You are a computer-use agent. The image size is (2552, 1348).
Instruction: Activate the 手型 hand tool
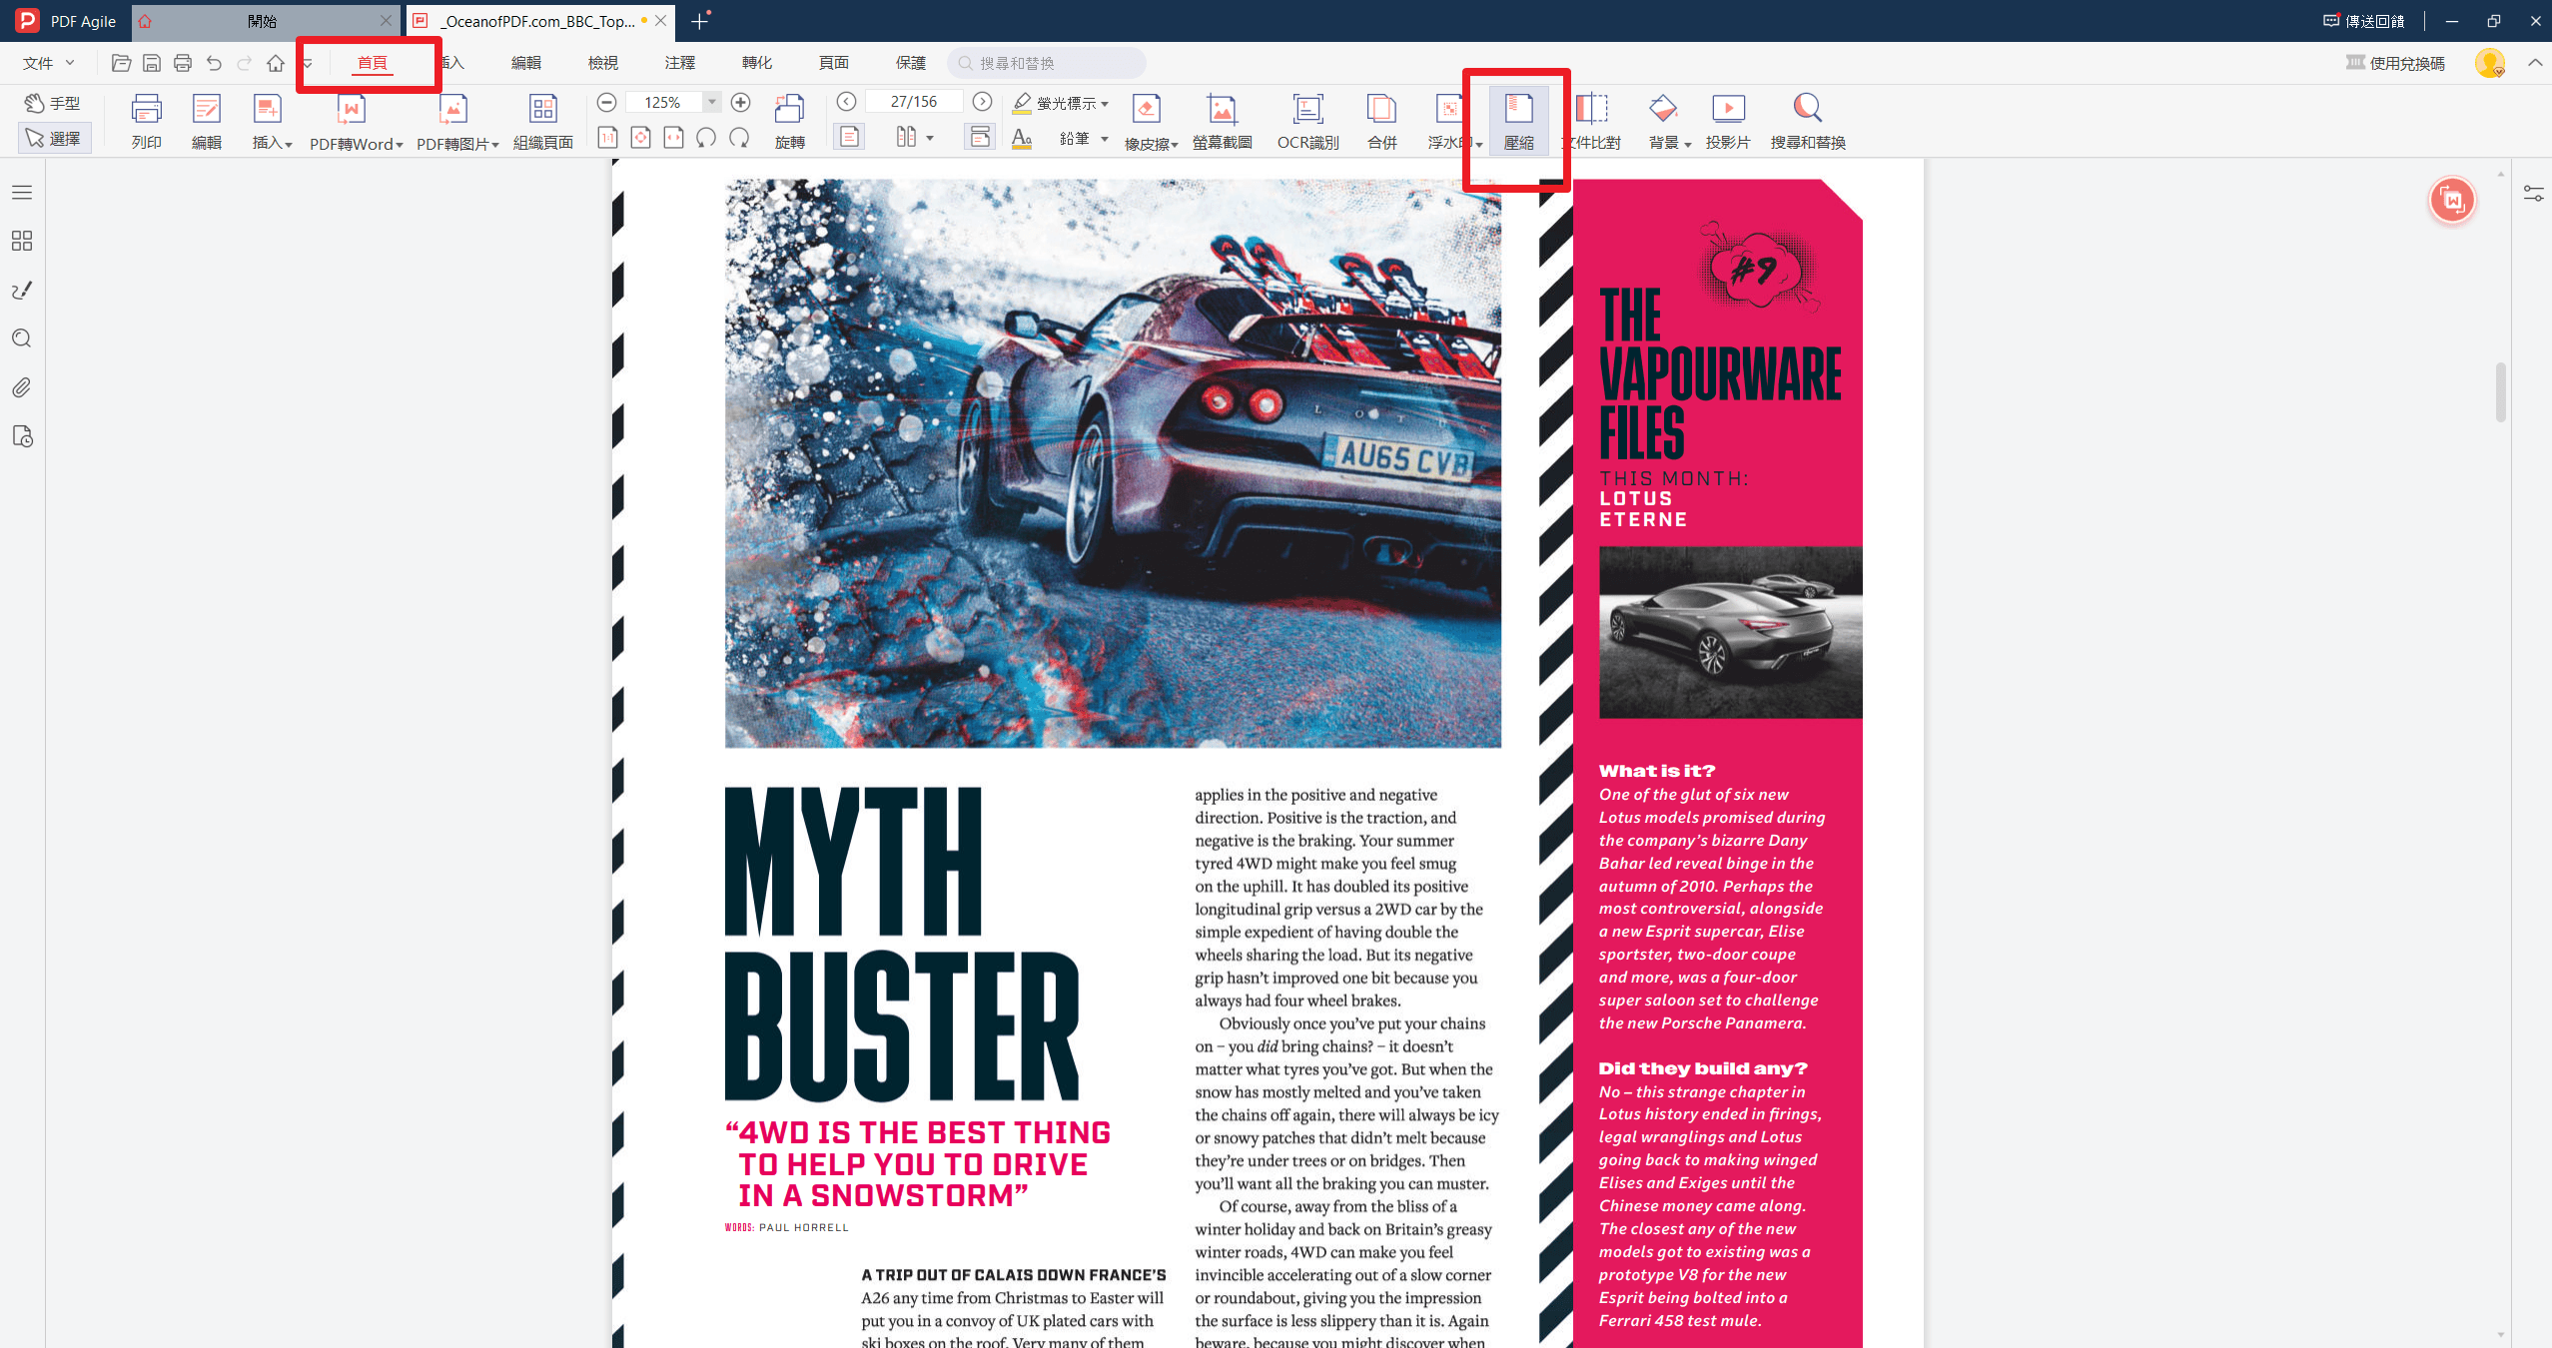[x=53, y=103]
